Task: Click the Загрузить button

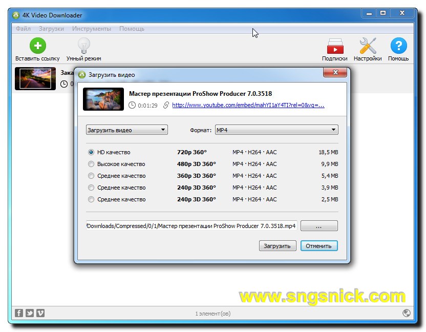Action: coord(278,246)
